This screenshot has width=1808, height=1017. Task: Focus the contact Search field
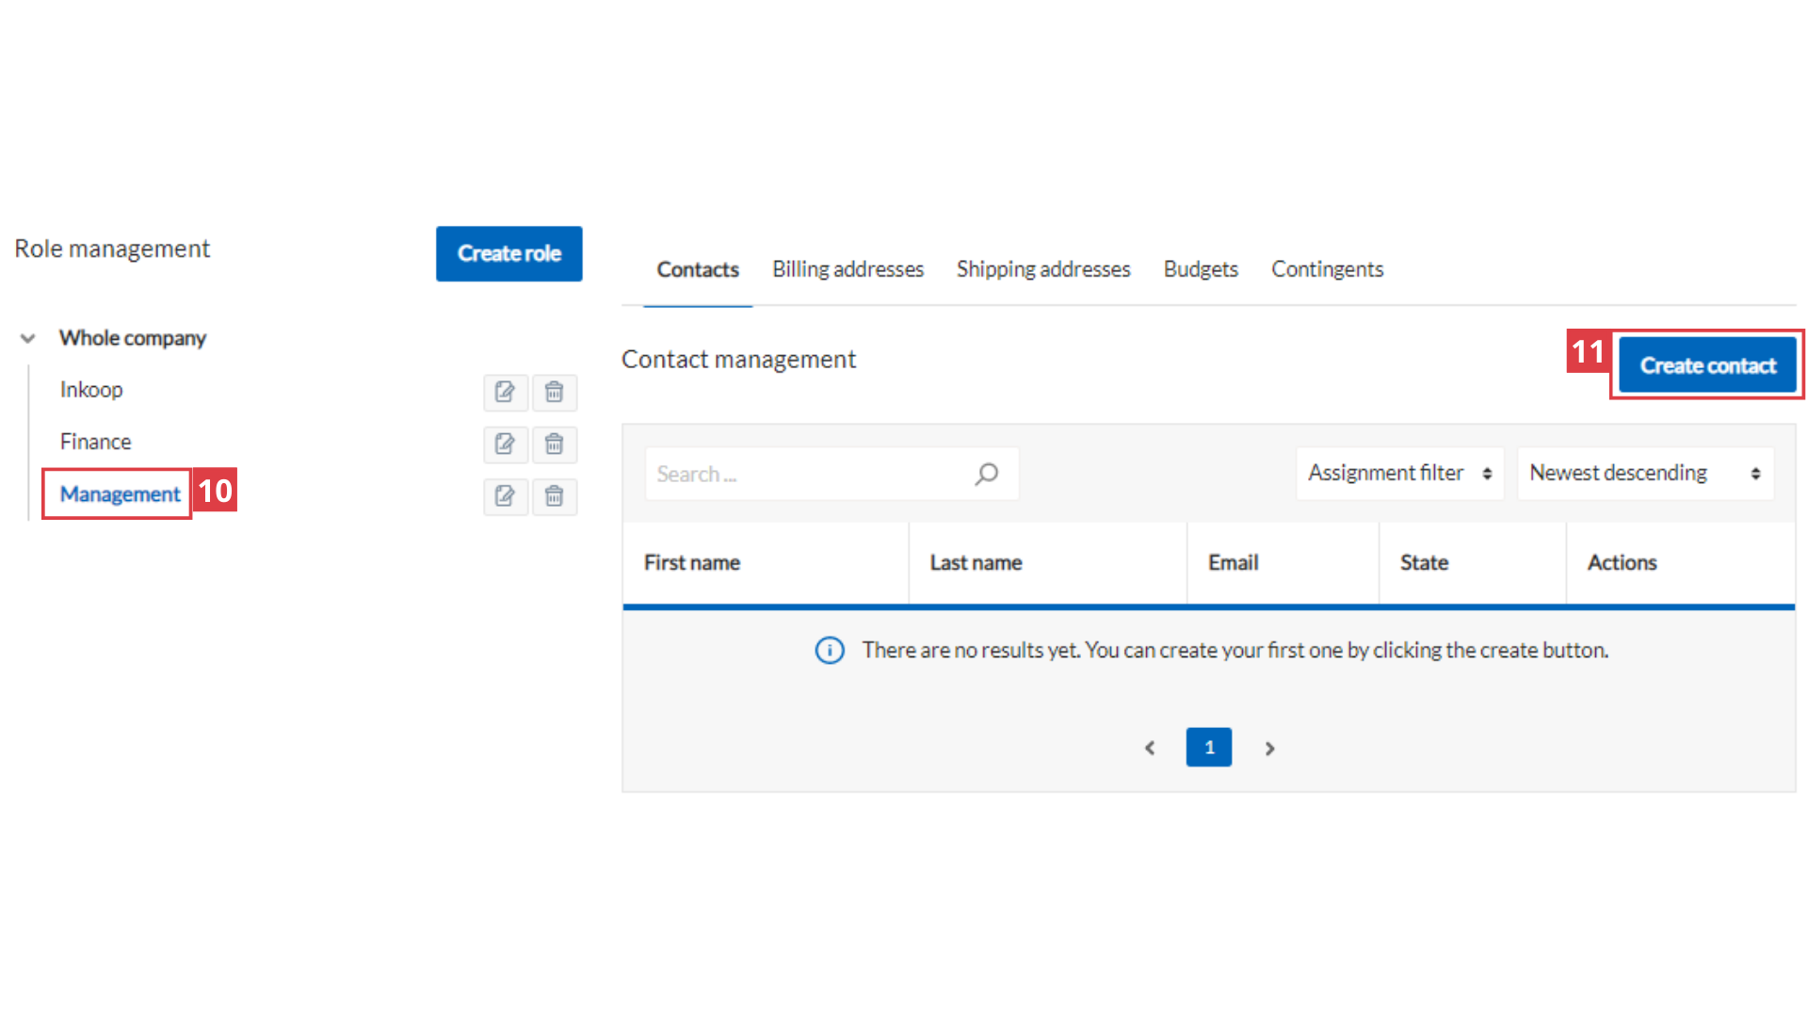(832, 474)
